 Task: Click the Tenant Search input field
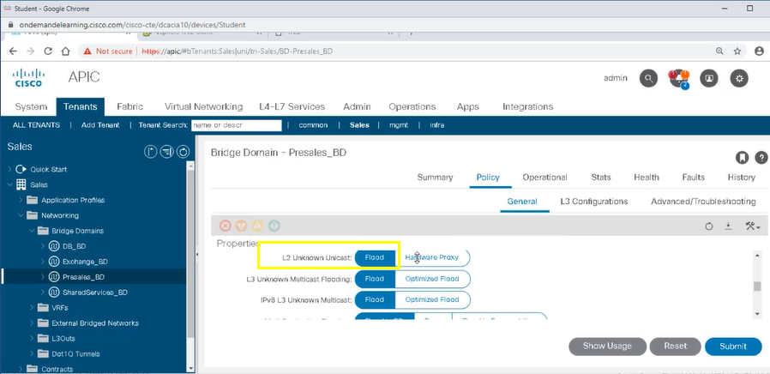pyautogui.click(x=236, y=125)
